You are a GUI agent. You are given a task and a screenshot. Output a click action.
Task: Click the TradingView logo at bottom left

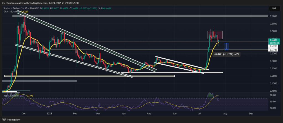11,120
